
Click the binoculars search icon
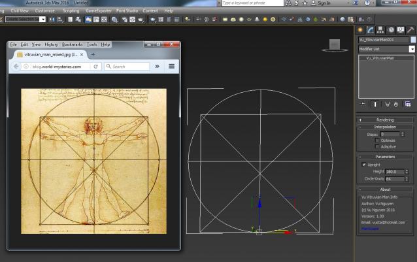288,3
